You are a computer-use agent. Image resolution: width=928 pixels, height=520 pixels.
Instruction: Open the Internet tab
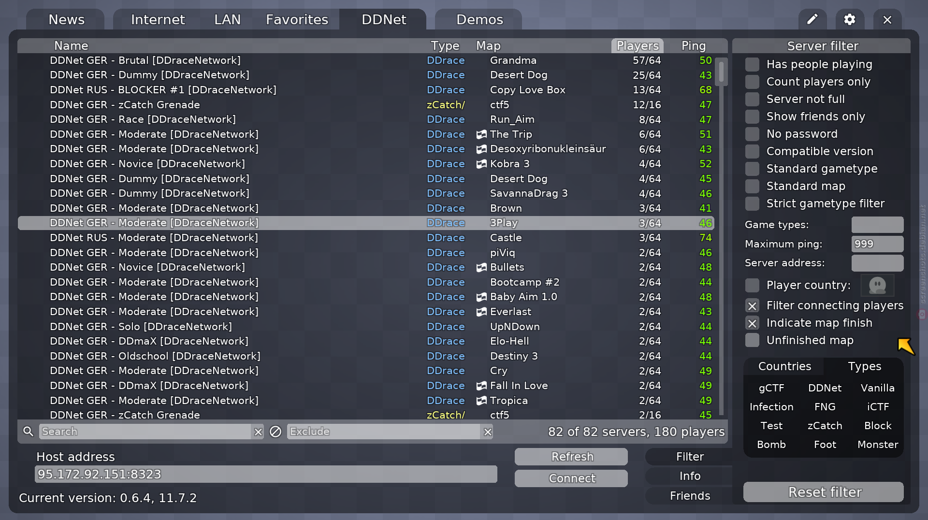point(158,19)
